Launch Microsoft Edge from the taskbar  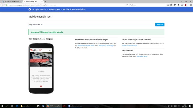click(x=17, y=106)
